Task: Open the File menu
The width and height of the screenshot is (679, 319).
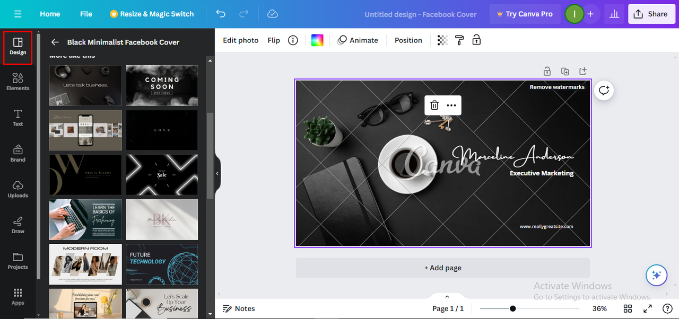Action: coord(86,14)
